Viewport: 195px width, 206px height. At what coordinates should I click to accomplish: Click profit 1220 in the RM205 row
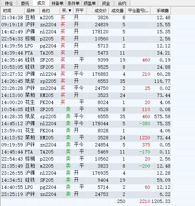(144, 138)
